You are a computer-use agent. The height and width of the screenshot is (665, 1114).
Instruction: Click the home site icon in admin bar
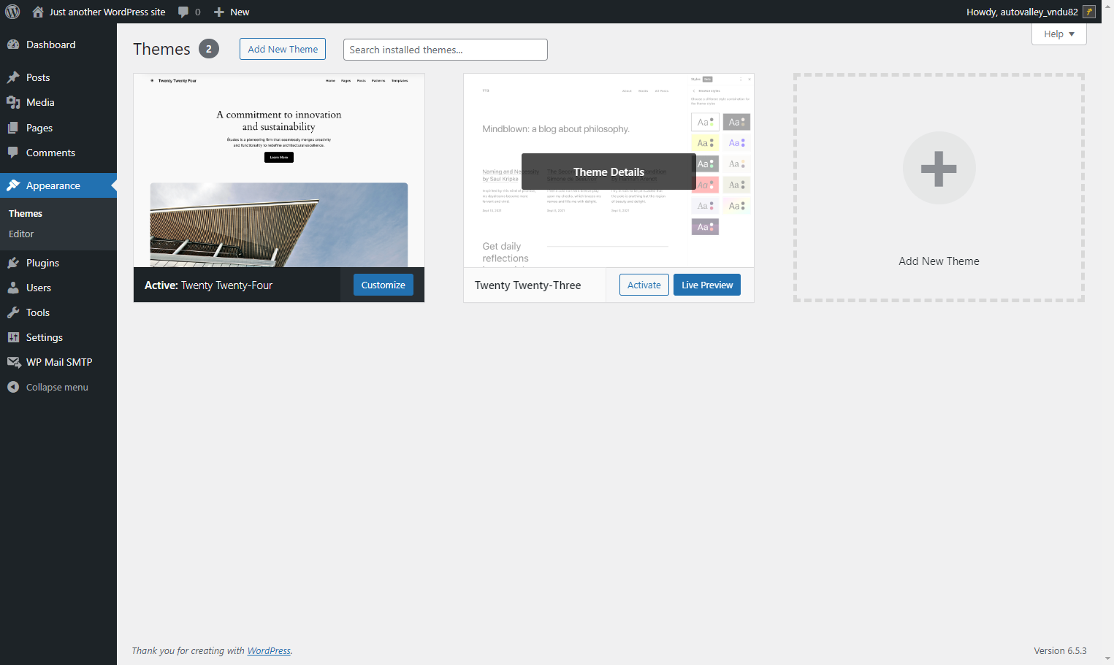(x=38, y=12)
